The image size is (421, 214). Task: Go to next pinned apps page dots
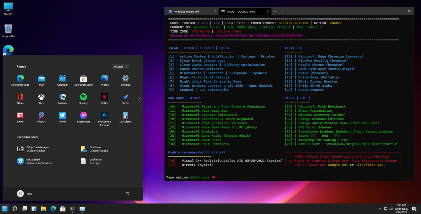140,100
